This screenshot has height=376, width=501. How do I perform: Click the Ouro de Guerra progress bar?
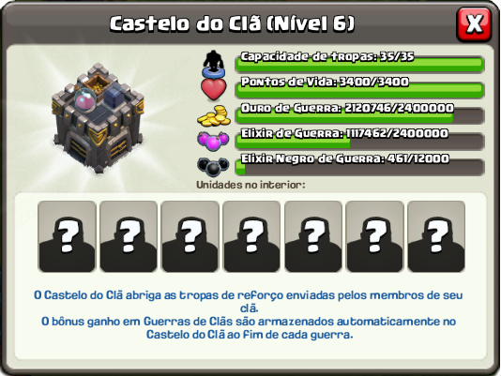[x=359, y=115]
